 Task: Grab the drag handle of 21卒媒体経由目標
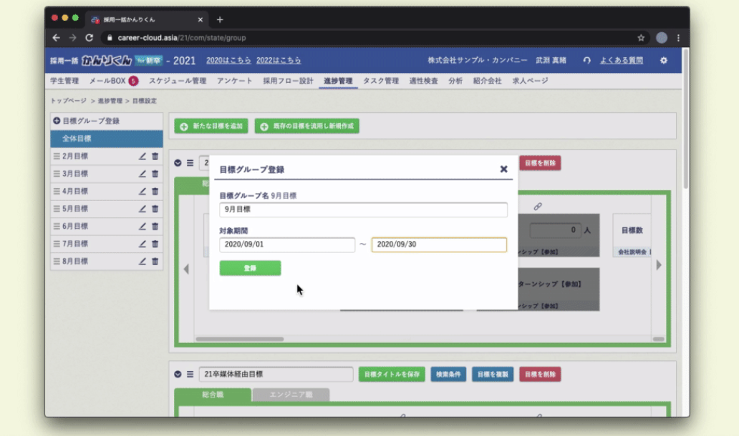coord(190,375)
